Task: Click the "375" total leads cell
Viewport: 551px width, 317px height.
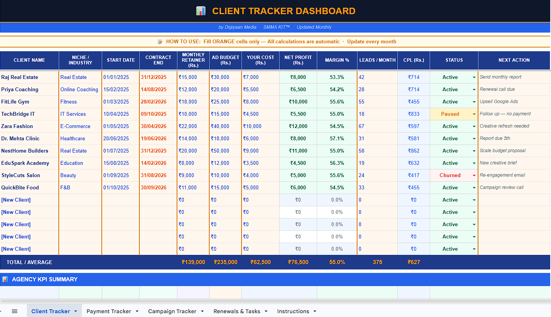Action: coord(377,262)
